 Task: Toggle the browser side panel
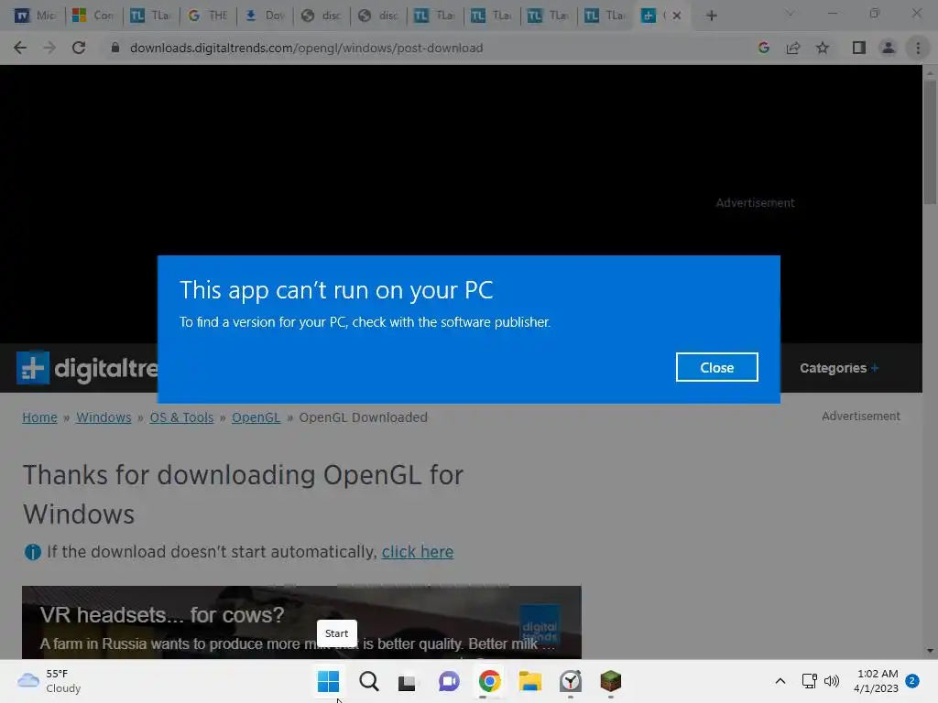859,48
